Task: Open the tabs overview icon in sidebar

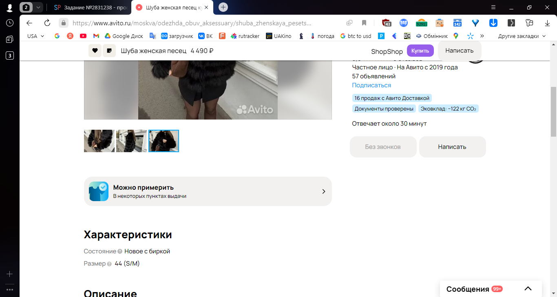Action: tap(10, 39)
